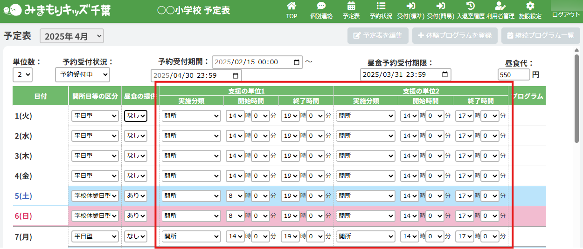
Task: Click 体験プログラムを登録 button
Action: 455,35
